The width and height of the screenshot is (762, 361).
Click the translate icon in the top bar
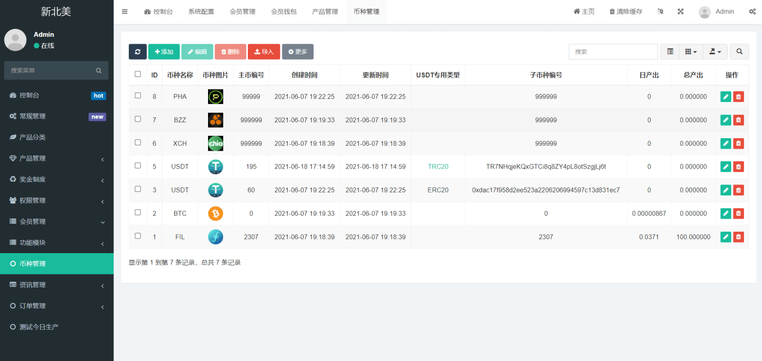click(x=660, y=11)
